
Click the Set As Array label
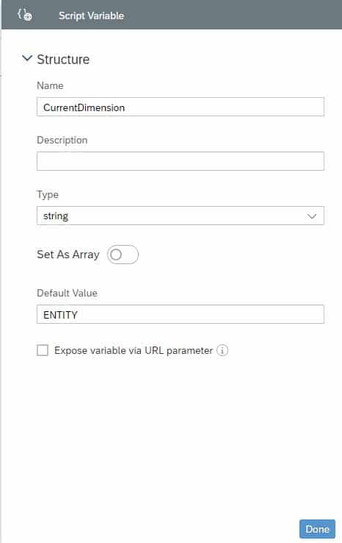click(x=68, y=255)
